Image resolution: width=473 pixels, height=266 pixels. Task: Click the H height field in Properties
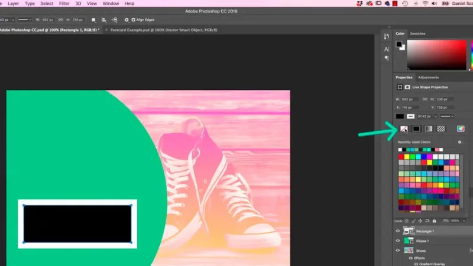pyautogui.click(x=445, y=99)
